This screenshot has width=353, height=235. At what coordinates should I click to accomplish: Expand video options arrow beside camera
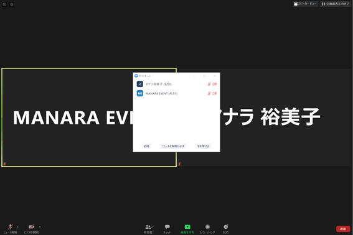[x=40, y=227]
